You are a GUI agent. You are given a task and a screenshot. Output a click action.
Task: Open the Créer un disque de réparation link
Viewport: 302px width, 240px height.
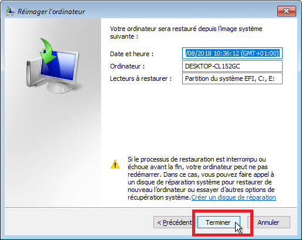(x=233, y=197)
